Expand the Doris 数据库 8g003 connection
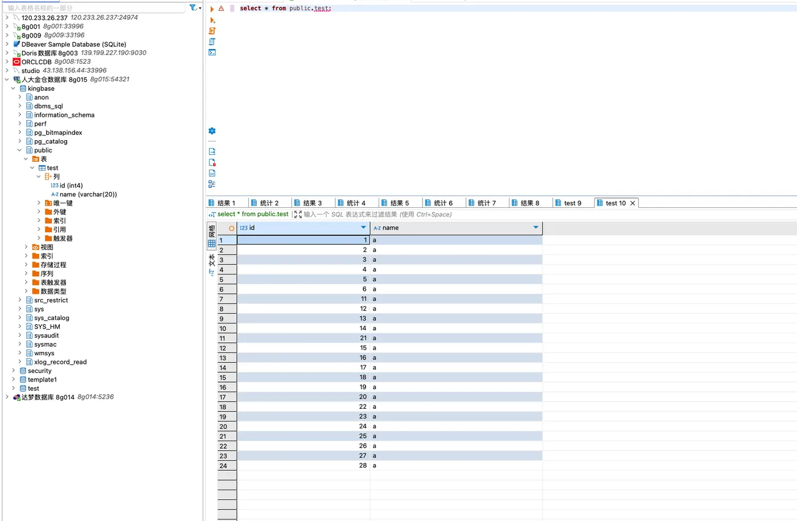797x521 pixels. pos(7,53)
